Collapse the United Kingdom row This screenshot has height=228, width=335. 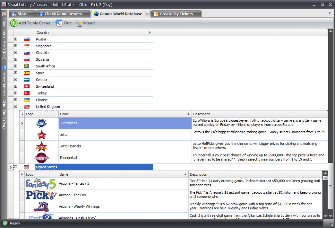click(16, 107)
